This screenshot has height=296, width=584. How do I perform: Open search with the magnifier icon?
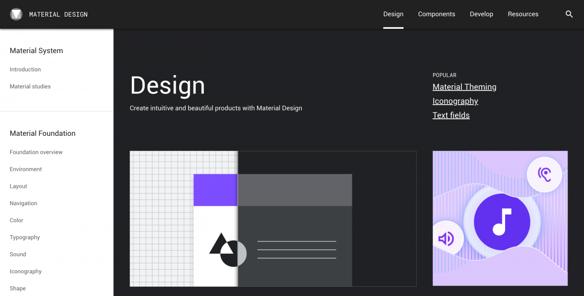(569, 14)
